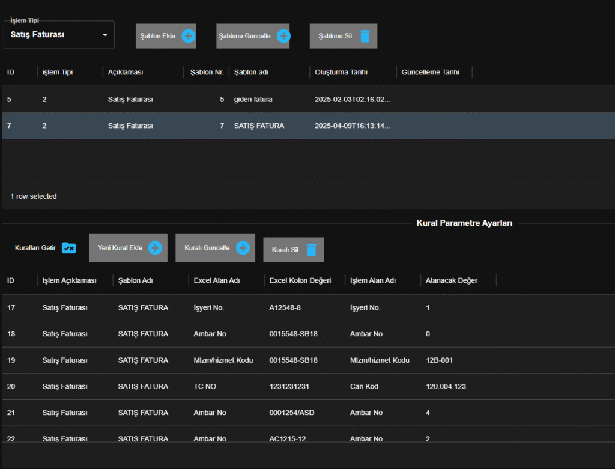Viewport: 615px width, 469px height.
Task: Click the trash icon on Şablonu Sil
Action: point(365,36)
